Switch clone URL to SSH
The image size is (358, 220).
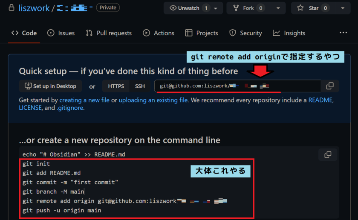[140, 86]
